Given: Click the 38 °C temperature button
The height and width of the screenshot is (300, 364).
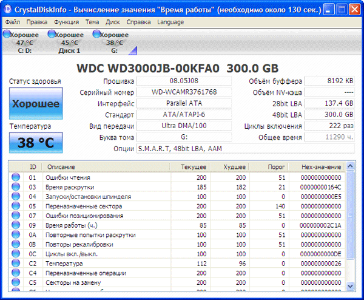Looking at the screenshot, I should click(36, 143).
